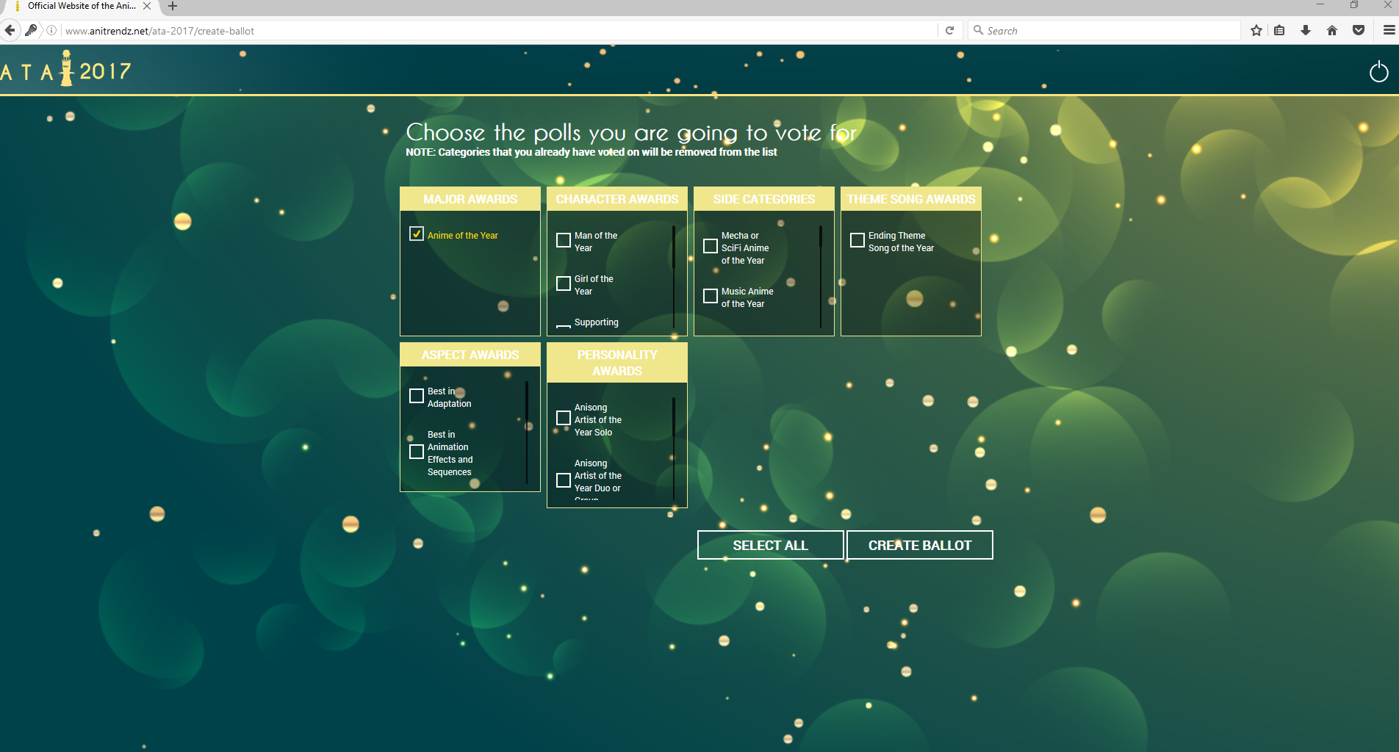Go to browser home icon
Screen dimensions: 1399x752
(1331, 30)
